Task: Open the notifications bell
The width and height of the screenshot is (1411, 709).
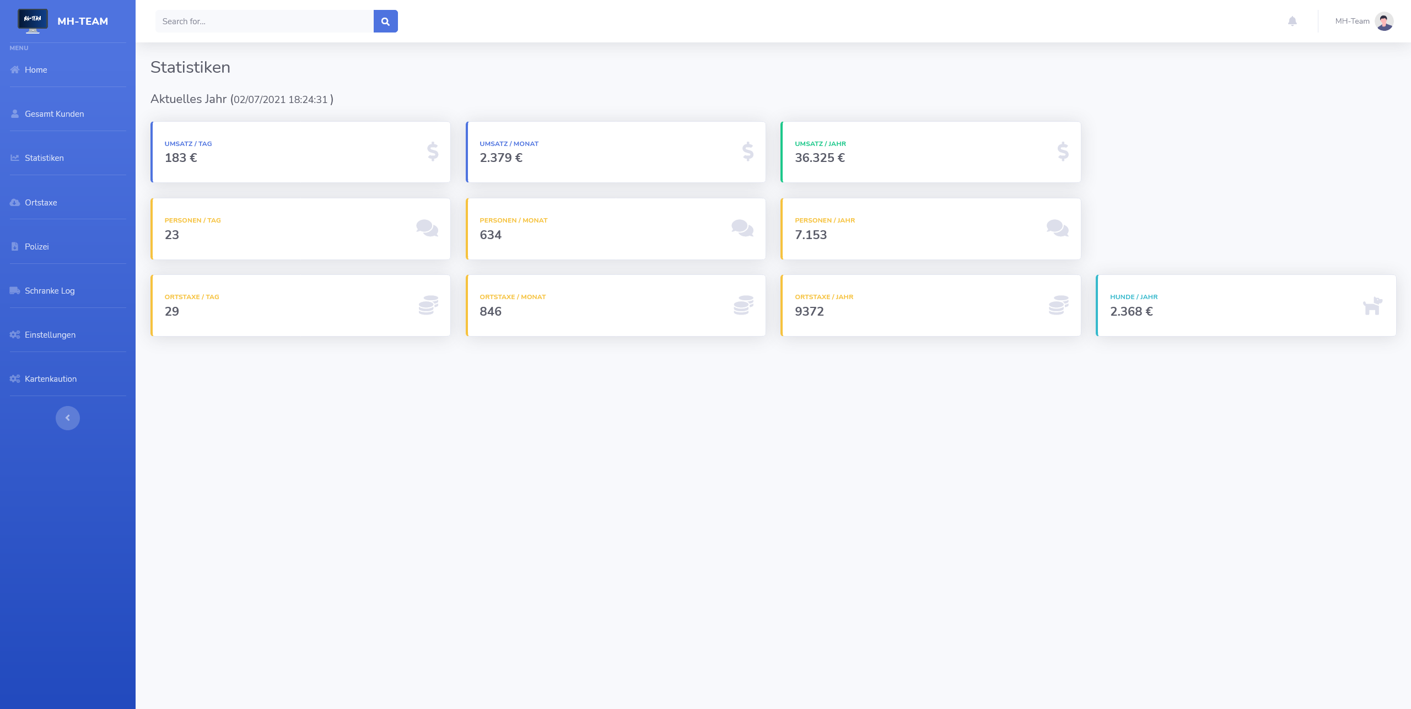Action: (1292, 21)
